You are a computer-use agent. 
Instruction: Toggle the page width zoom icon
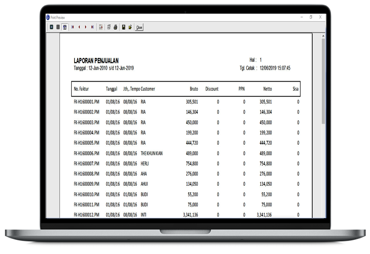65,27
